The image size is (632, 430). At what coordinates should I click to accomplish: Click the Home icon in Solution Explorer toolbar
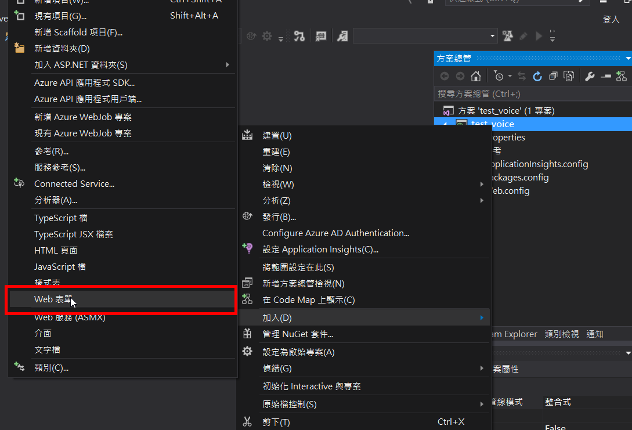[476, 76]
